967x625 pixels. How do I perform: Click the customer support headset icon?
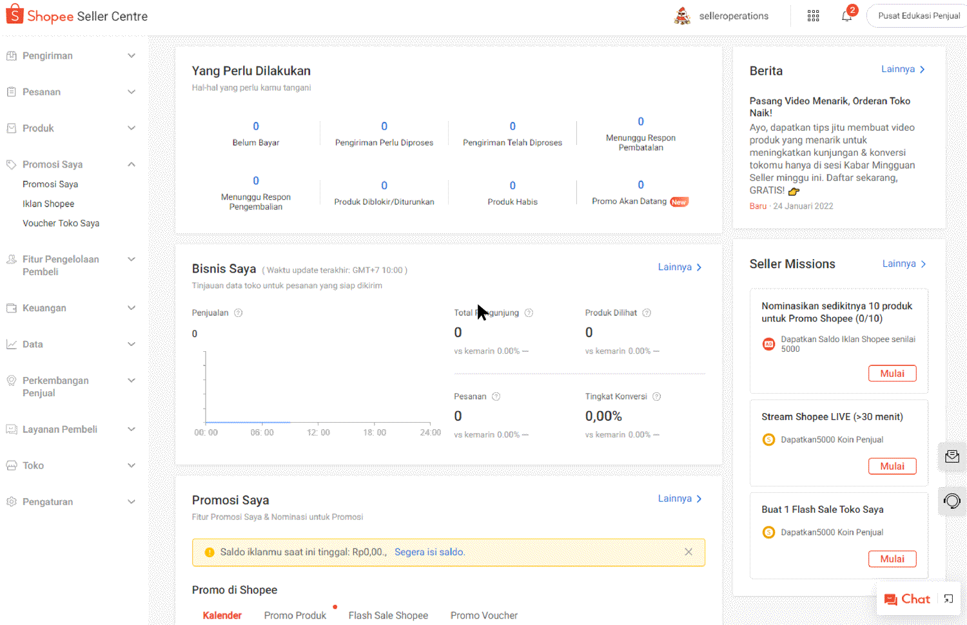(x=952, y=501)
